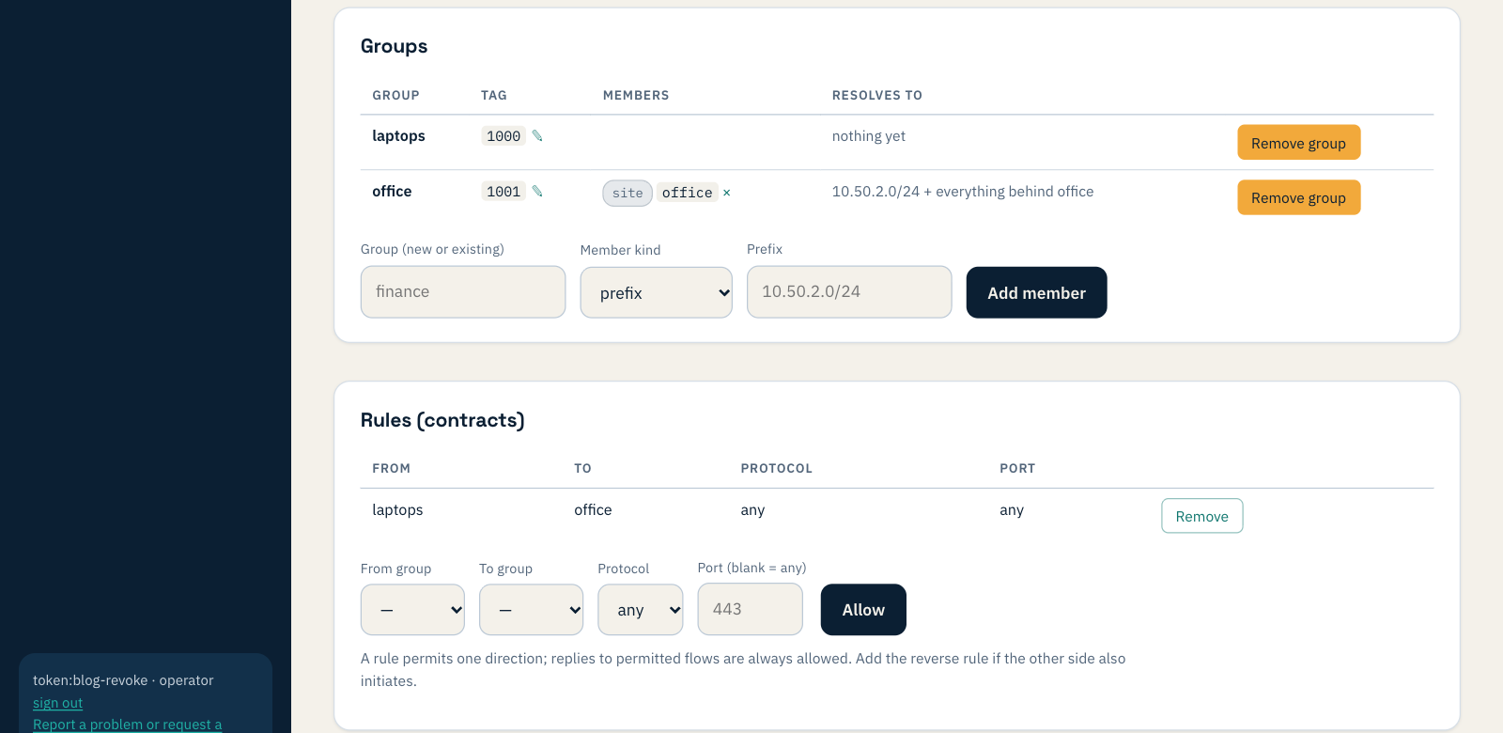
Task: Focus the Port input field
Action: pos(750,609)
